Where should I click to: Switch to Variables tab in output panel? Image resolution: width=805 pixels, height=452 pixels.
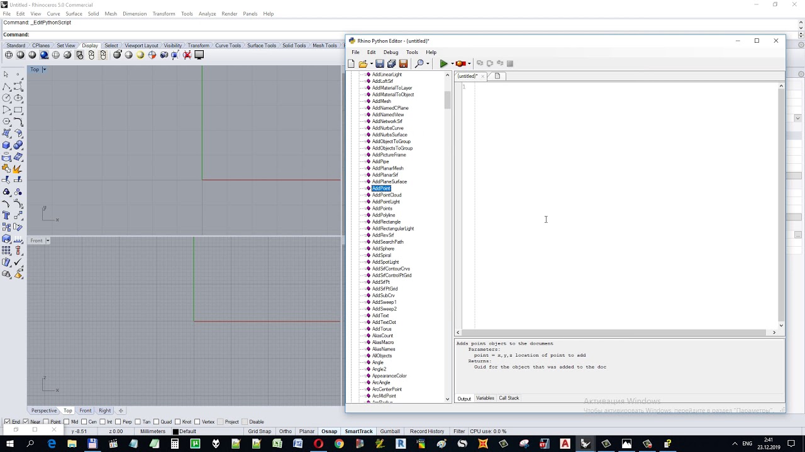(x=485, y=398)
